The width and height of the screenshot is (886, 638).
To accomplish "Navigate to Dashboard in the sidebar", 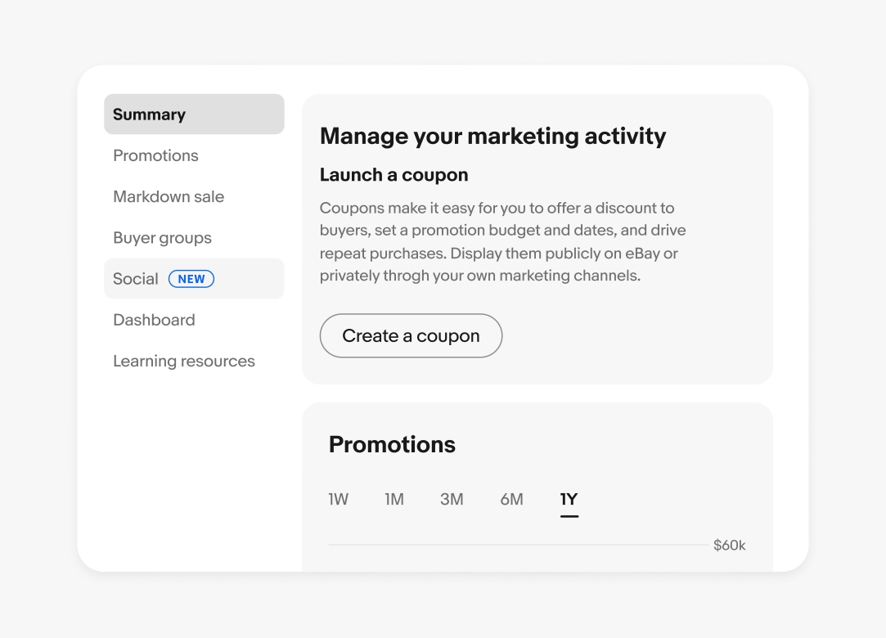I will (154, 320).
